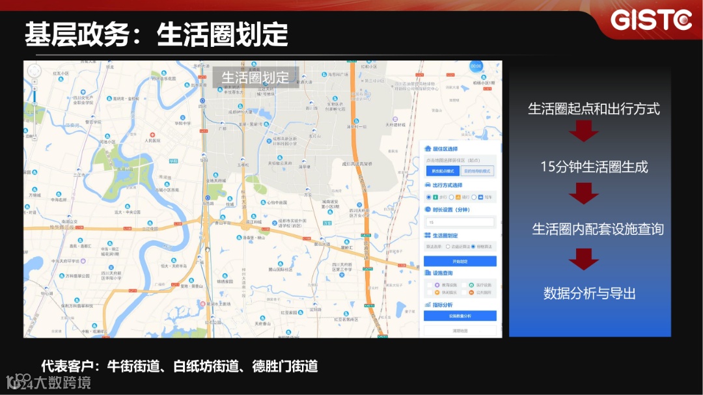703x395 pixels.
Task: Click the 远大·中央公园 marker icon
Action: click(x=128, y=207)
